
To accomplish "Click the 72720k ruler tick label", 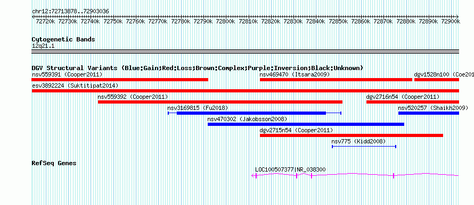I will [45, 21].
